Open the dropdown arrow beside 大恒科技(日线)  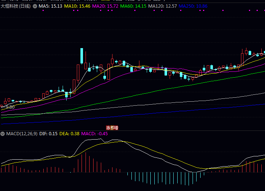(x=35, y=7)
